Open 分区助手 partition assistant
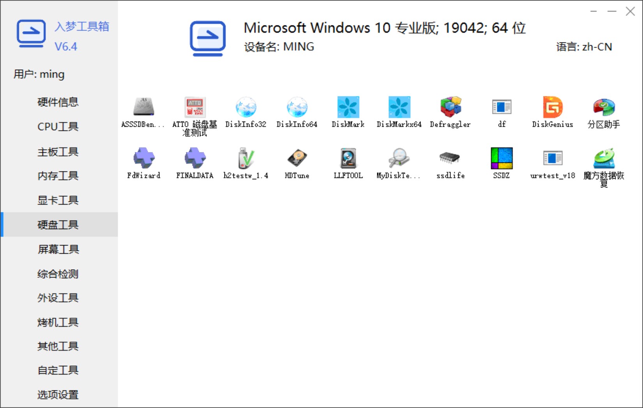 click(x=604, y=107)
